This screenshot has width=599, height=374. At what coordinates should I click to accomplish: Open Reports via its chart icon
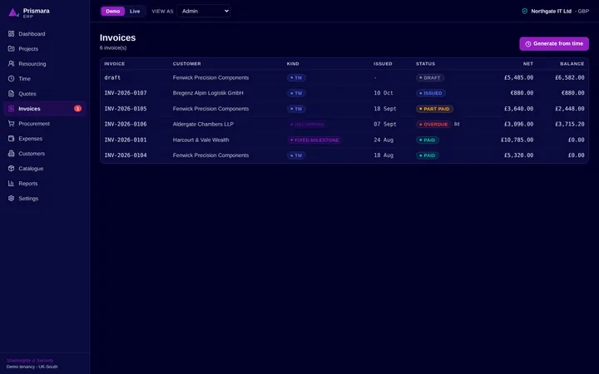(11, 183)
